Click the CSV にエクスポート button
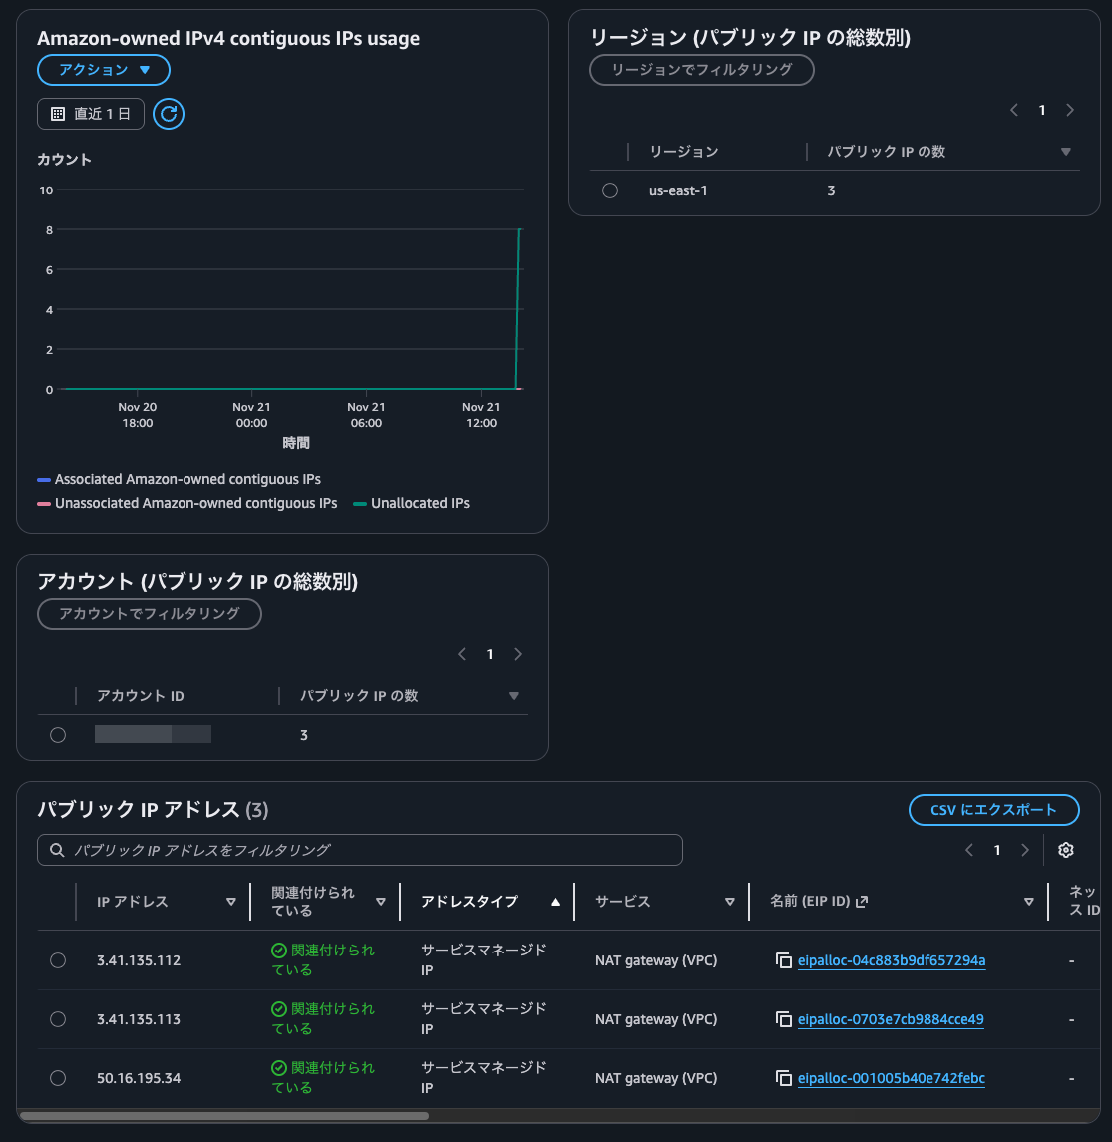1112x1142 pixels. point(993,810)
